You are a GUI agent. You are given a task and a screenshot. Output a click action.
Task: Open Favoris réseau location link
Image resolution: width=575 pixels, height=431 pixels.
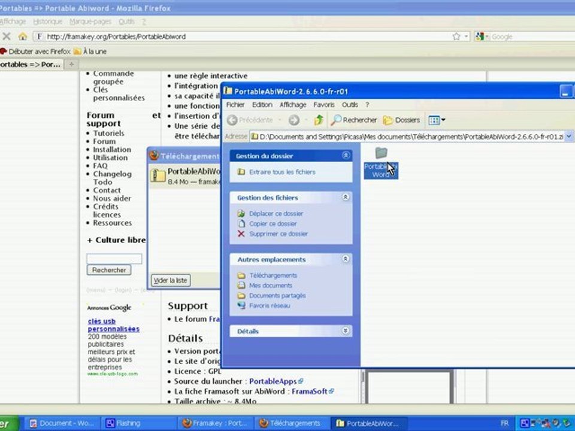(270, 306)
